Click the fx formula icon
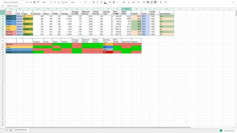This screenshot has width=237, height=133. (3, 6)
